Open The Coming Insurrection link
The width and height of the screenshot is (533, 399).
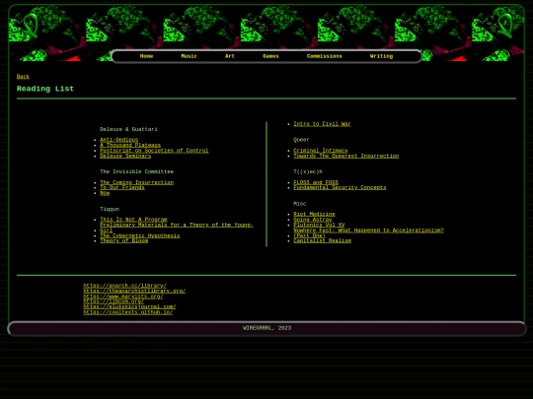click(x=136, y=182)
